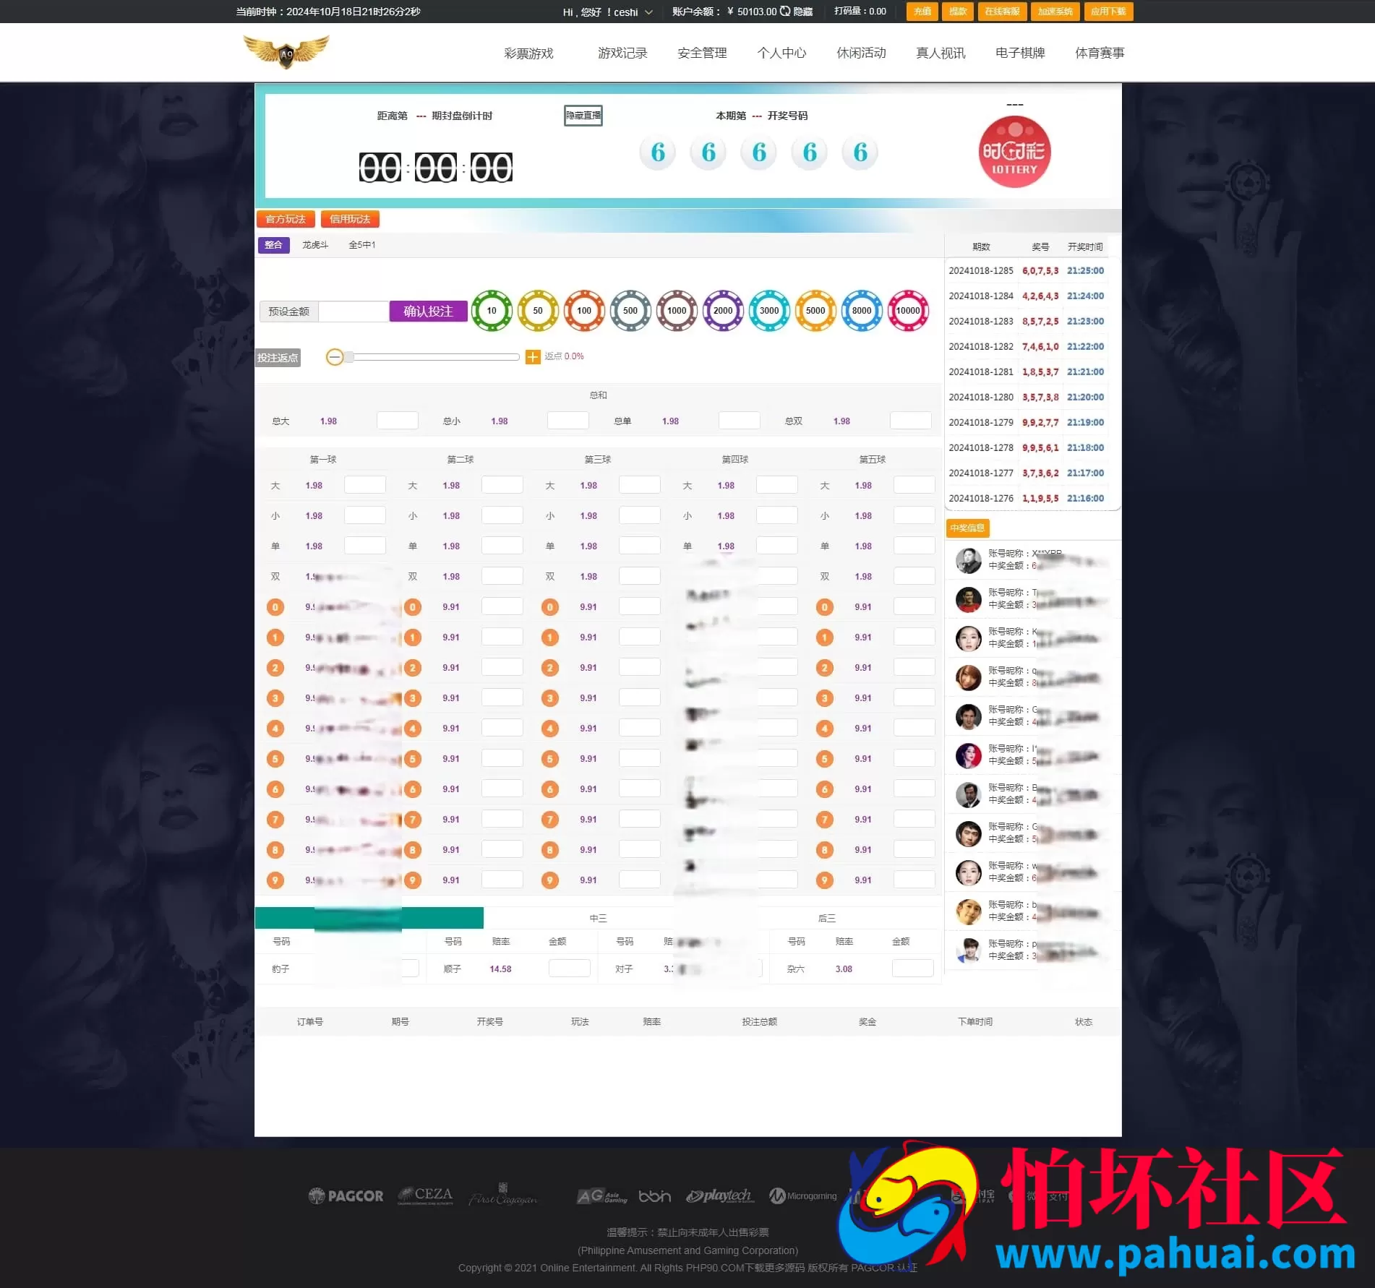Click the golden wings site logo
1375x1288 pixels.
(x=286, y=51)
